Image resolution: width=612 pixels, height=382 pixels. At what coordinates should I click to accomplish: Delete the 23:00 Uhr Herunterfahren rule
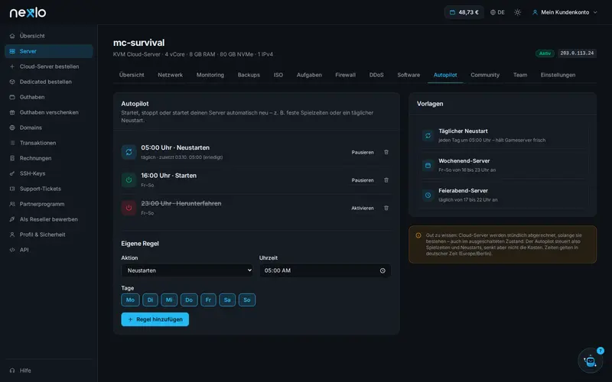[386, 208]
